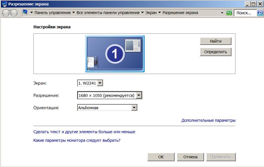Click Разрешение экрана breadcrumb
Viewport: 264px width, 167px height.
(x=180, y=13)
